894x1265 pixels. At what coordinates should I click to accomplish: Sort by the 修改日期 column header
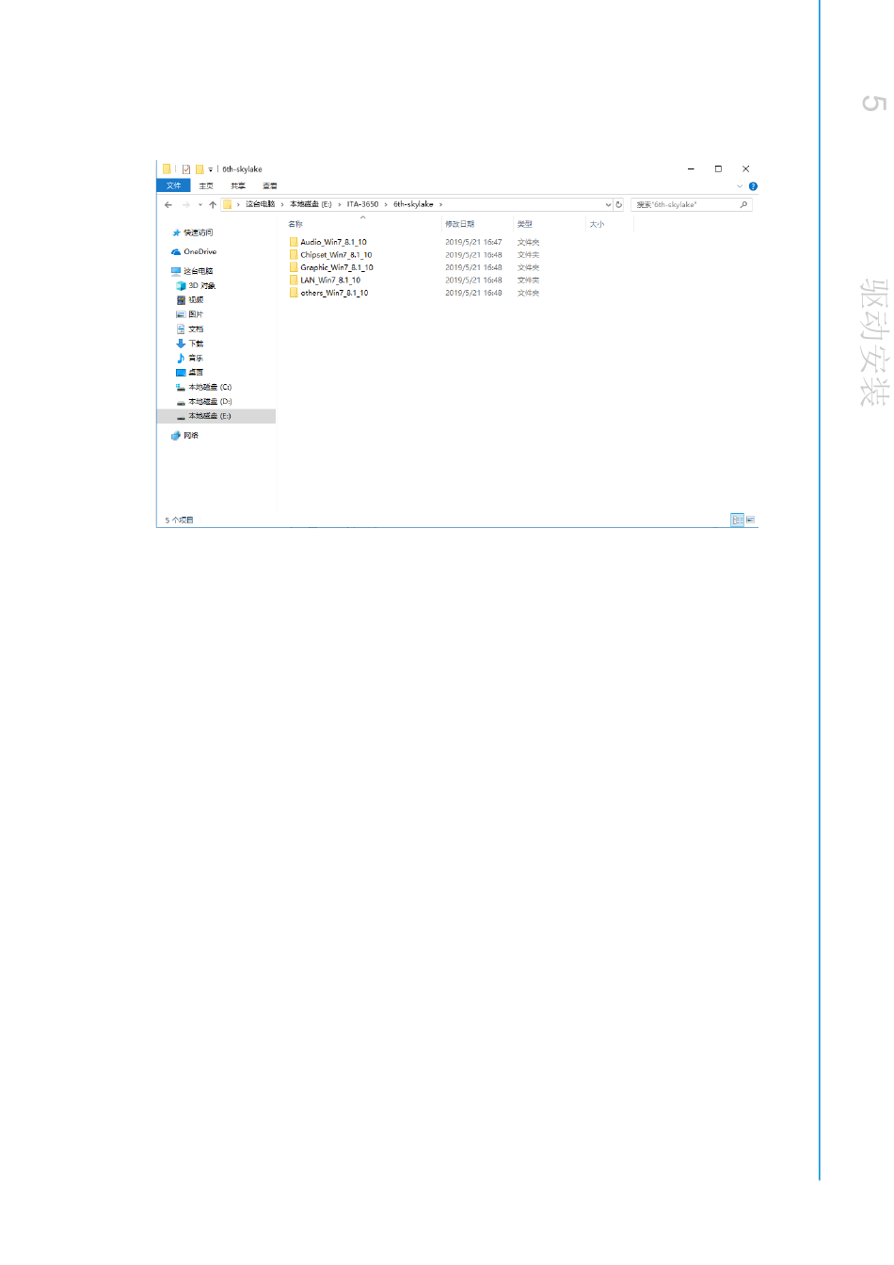pos(460,224)
